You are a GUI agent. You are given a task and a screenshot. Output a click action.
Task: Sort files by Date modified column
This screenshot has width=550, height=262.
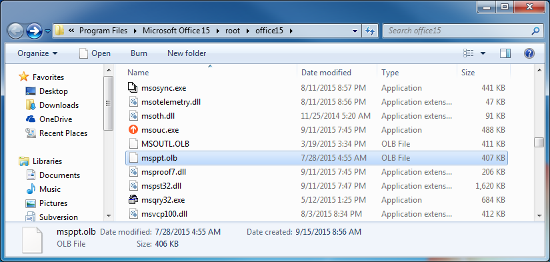point(326,73)
